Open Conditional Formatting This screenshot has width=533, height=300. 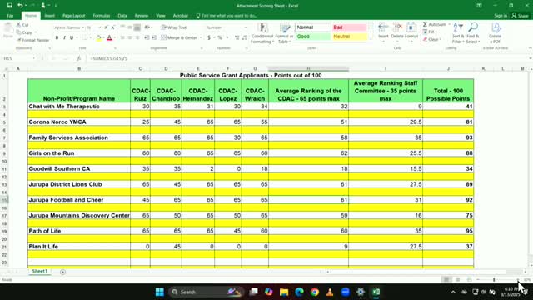pos(262,33)
